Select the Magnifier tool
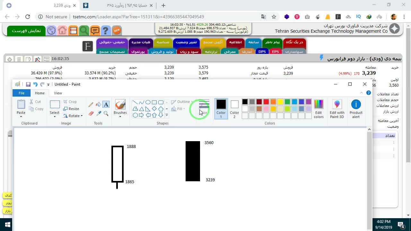This screenshot has width=411, height=231. (x=106, y=113)
